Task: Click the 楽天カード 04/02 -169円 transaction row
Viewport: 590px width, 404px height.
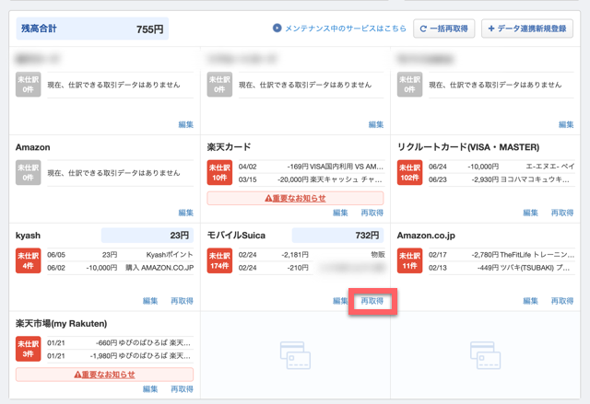Action: tap(311, 167)
